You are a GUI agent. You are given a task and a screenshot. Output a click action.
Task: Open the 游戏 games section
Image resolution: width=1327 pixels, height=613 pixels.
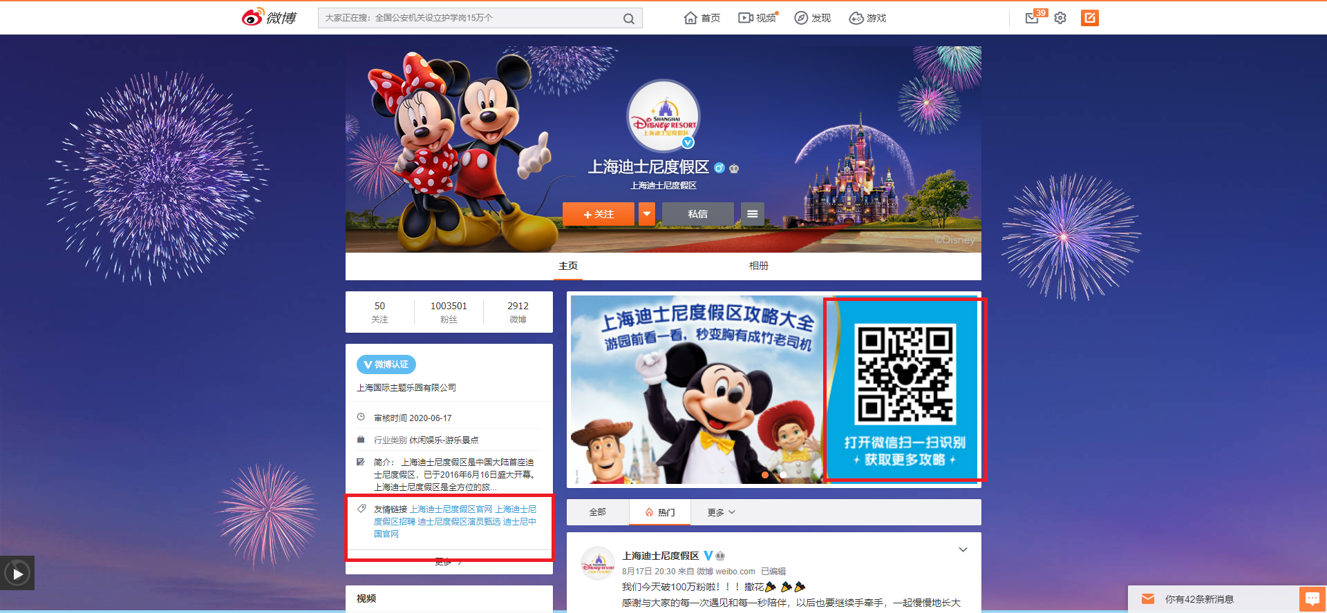868,18
